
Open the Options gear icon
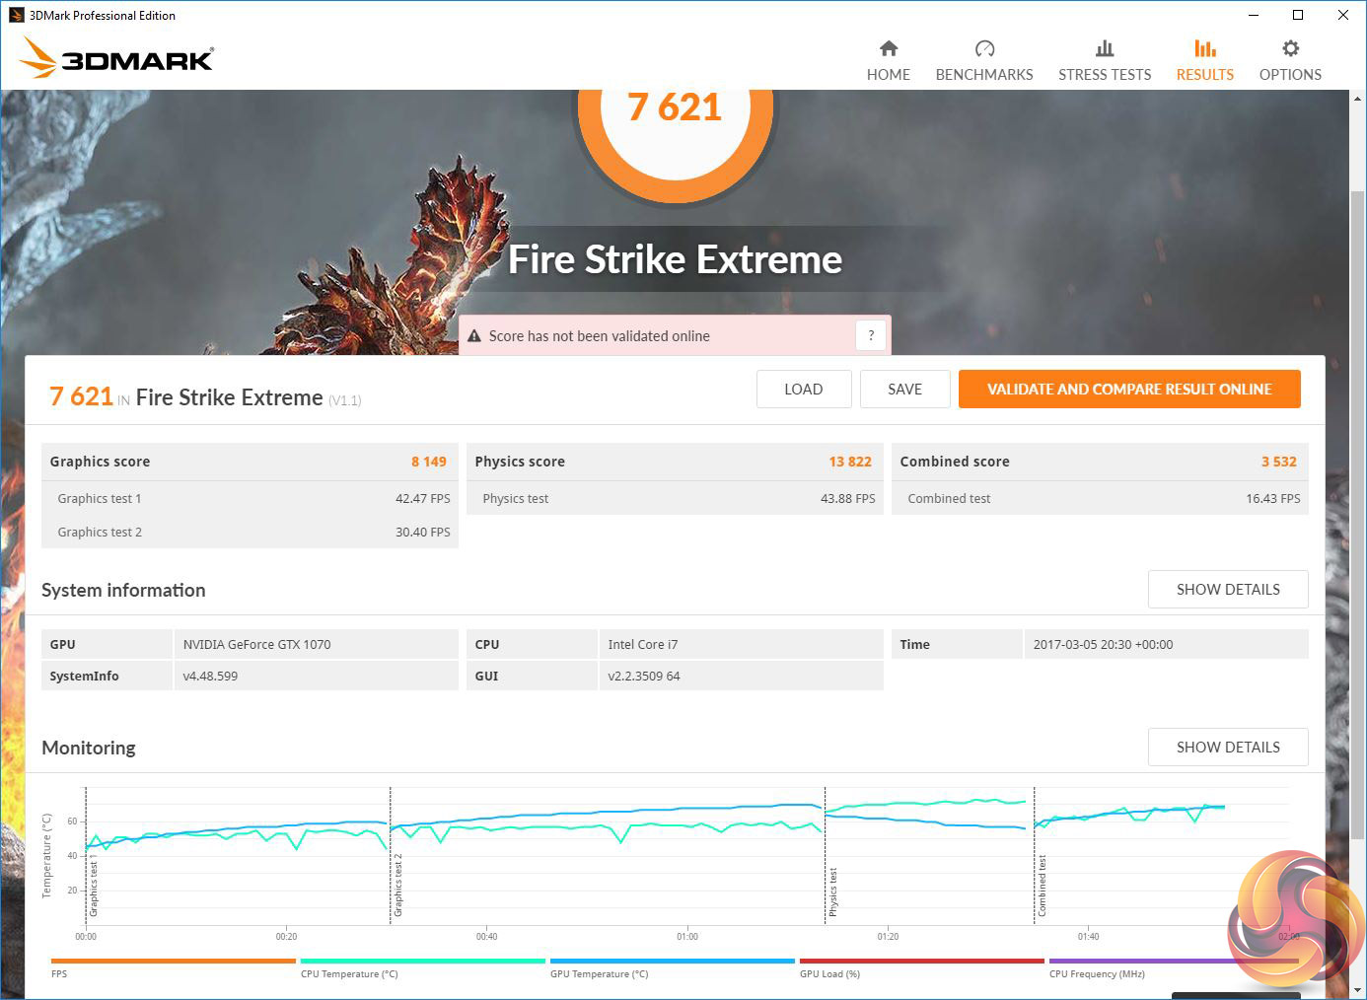tap(1290, 48)
